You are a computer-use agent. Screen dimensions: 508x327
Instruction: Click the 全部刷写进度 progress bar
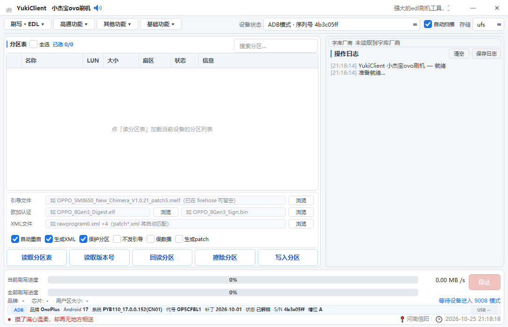[x=233, y=292]
